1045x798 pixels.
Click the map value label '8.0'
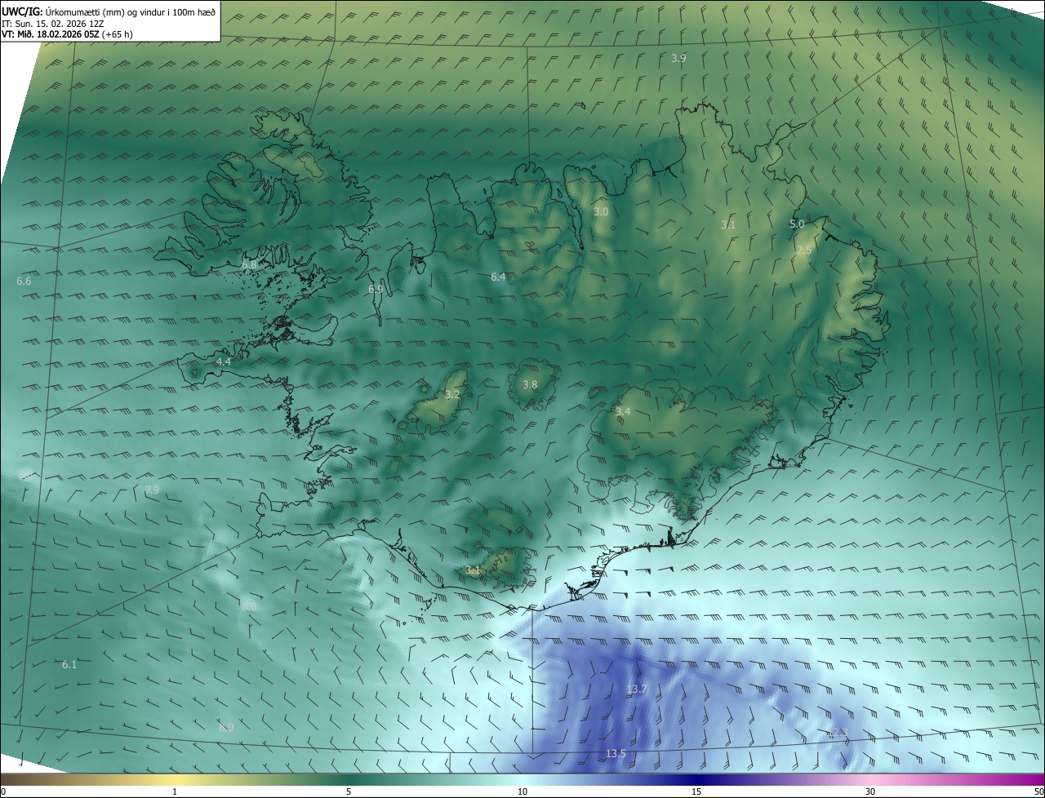(226, 727)
